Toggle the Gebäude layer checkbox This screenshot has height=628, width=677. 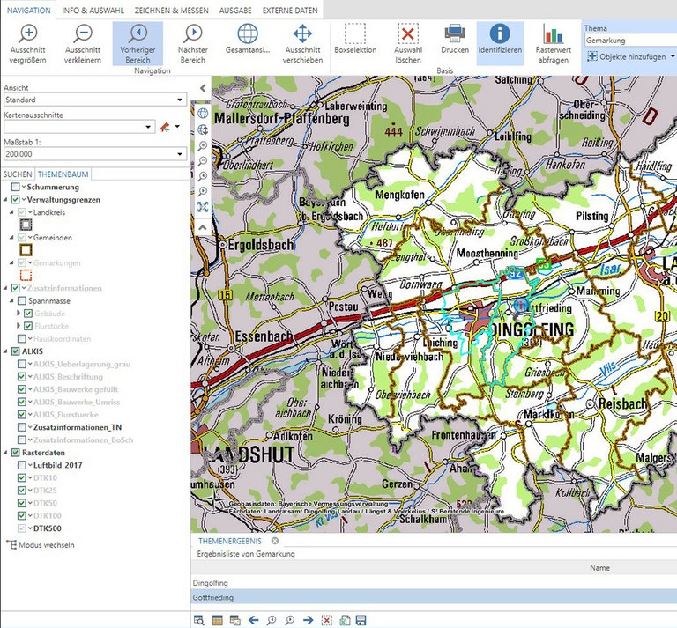tap(28, 314)
